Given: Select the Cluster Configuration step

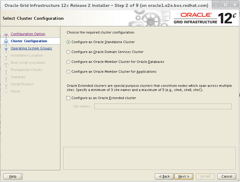Looking at the screenshot, I should coord(29,41).
